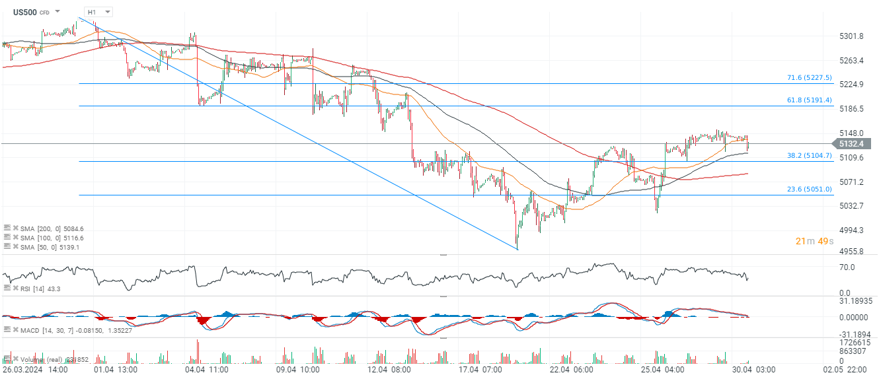Screen dimensions: 879x381
Task: Remove the SMA 50 indicator
Action: pos(15,246)
